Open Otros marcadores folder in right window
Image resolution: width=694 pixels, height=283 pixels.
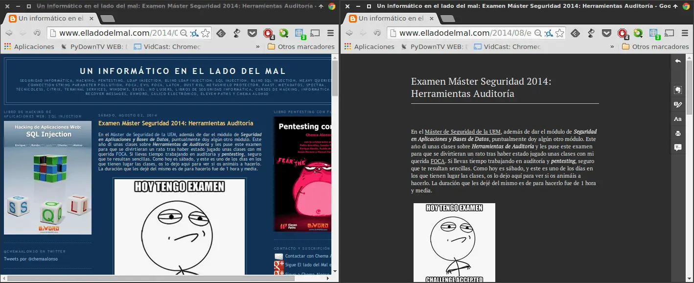coord(655,47)
